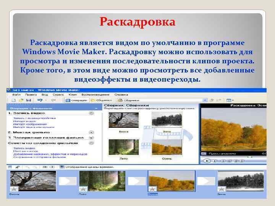Collapse section 1. Запись видео
275x206 pixels.
(91, 113)
